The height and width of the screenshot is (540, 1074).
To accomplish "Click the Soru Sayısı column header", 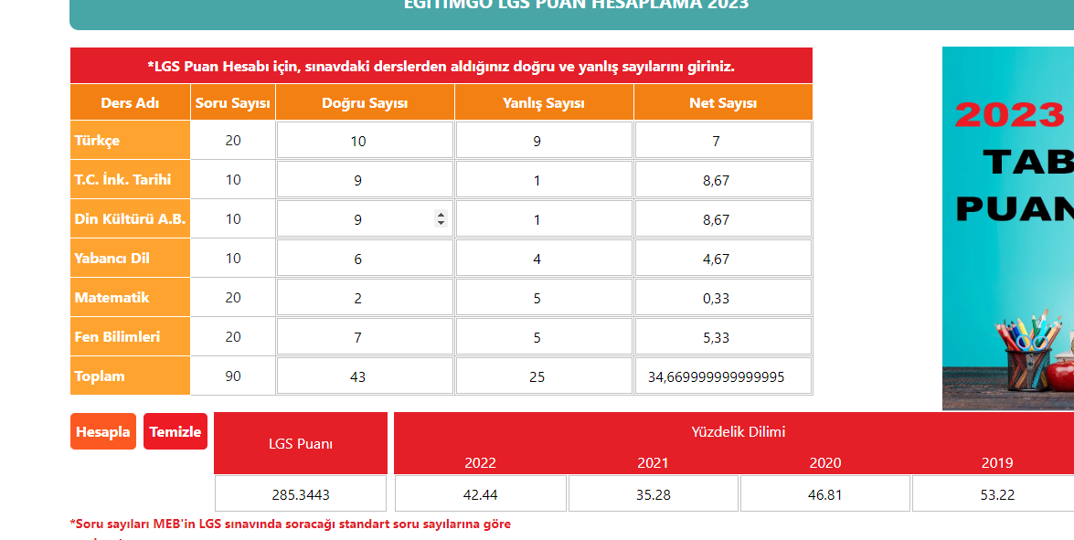I will click(x=233, y=102).
